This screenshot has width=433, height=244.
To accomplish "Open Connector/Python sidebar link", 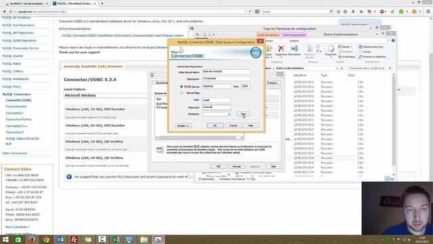I will (19, 119).
